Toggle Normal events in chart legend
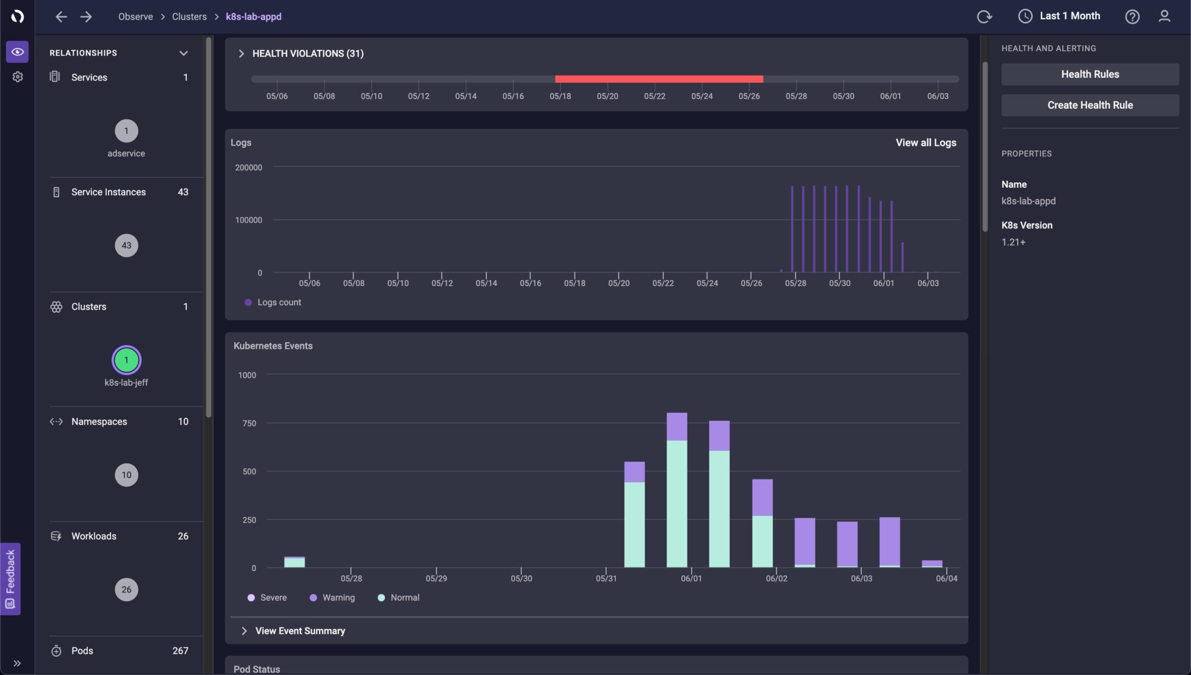Image resolution: width=1191 pixels, height=675 pixels. [398, 597]
